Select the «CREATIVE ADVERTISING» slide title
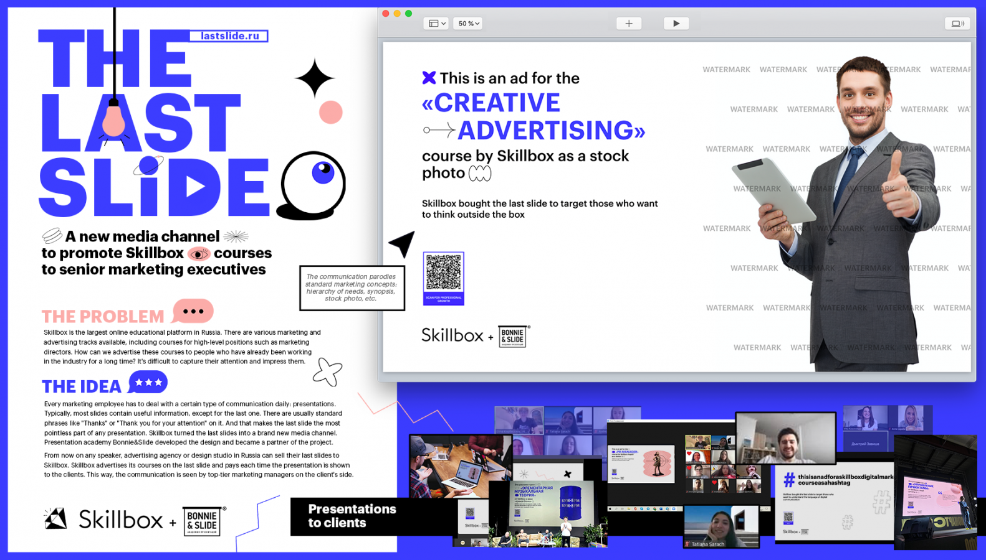The height and width of the screenshot is (560, 986). (534, 116)
